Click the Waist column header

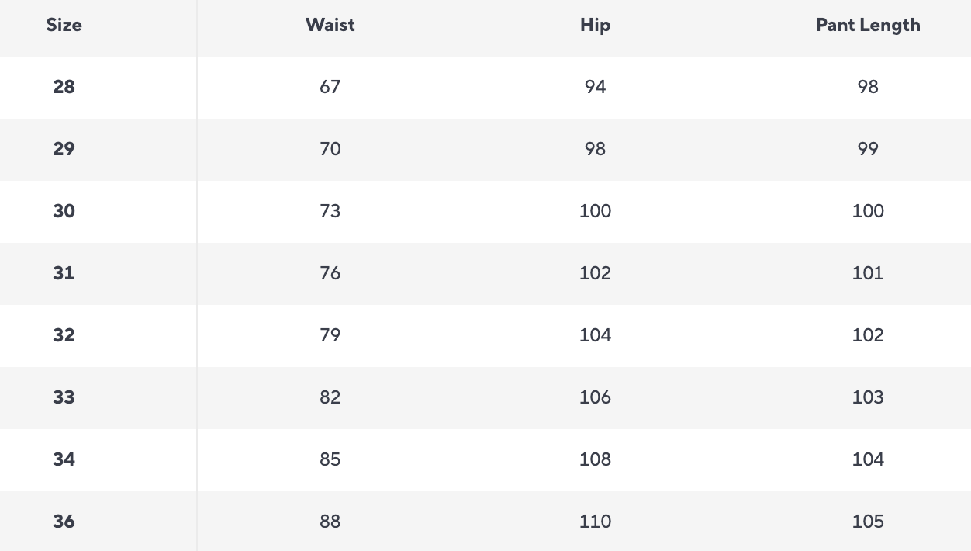(330, 25)
